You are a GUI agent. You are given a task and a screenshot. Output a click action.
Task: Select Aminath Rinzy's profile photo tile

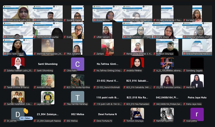48,81
